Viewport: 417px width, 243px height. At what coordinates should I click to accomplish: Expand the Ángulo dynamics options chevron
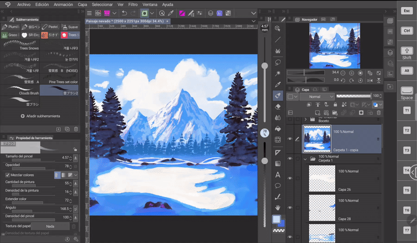click(x=76, y=209)
